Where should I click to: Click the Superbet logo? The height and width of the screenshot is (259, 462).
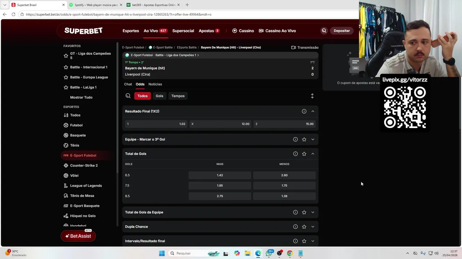point(83,31)
